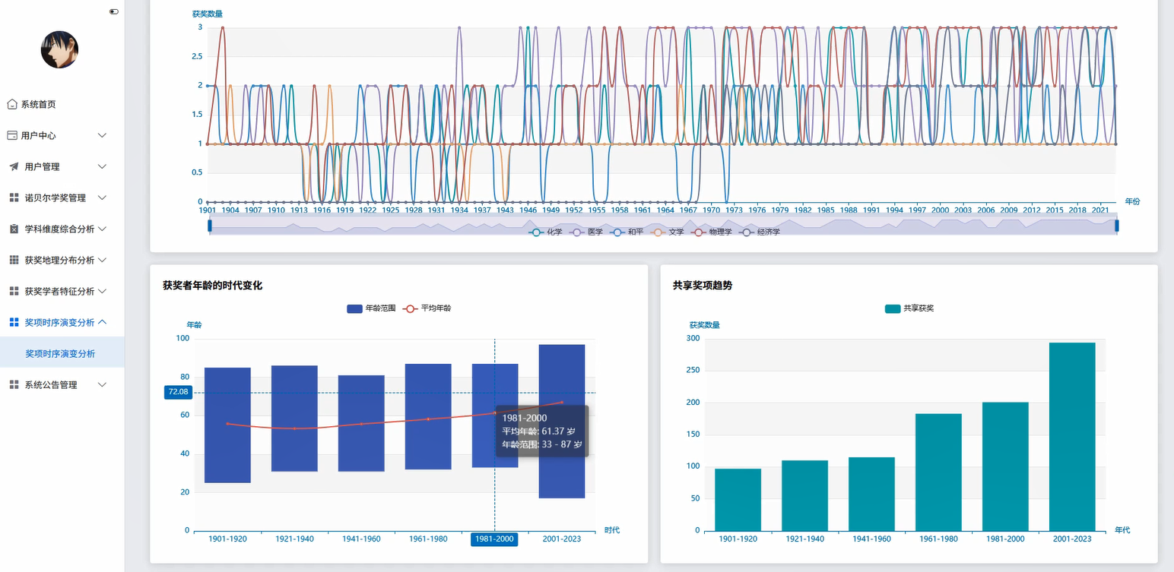Click the 2001-2023 label under age chart

pos(562,539)
